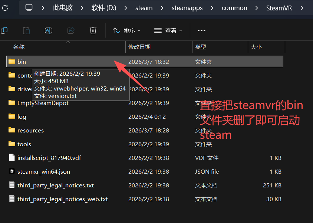Image resolution: width=313 pixels, height=223 pixels.
Task: Select steamxr_win64.json file name
Action: 44,172
